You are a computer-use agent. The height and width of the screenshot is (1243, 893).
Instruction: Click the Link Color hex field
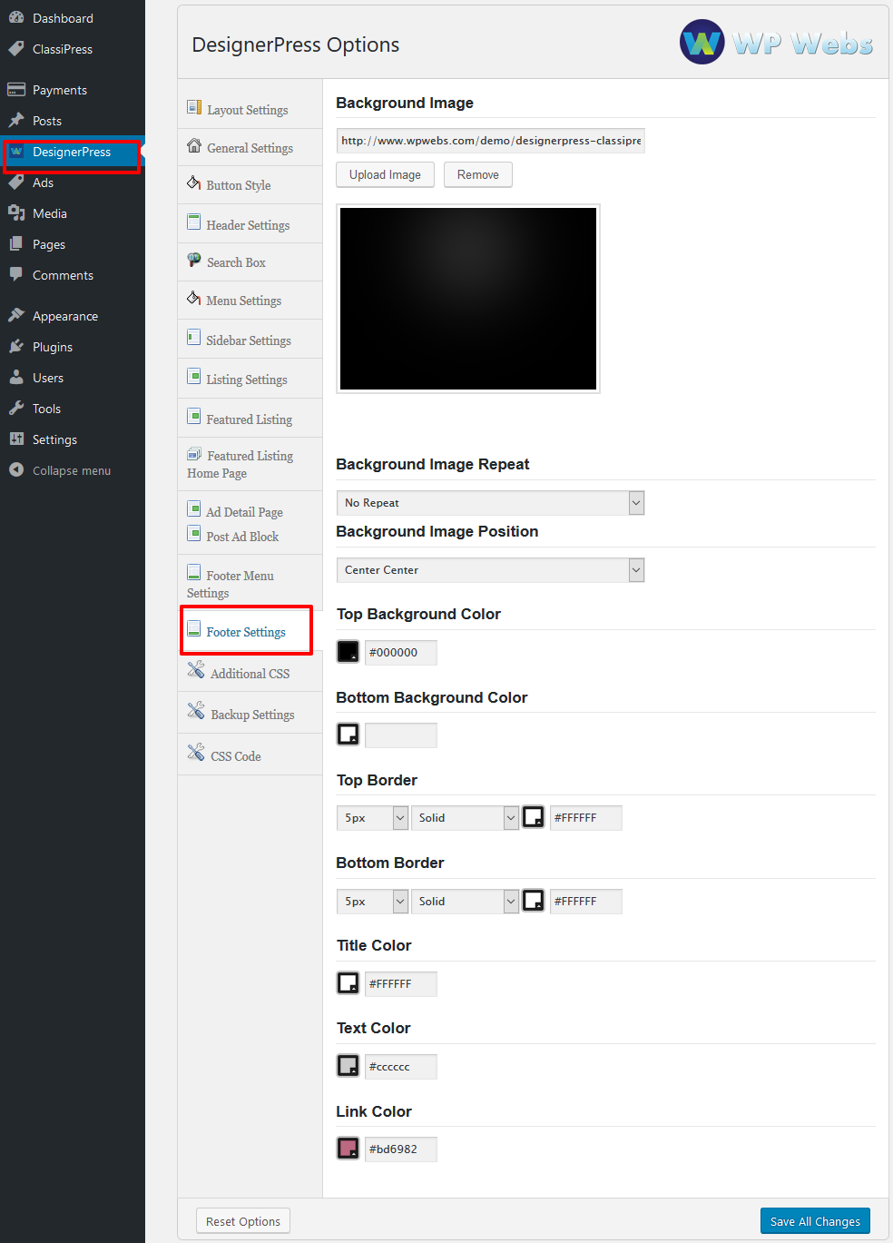point(401,1149)
